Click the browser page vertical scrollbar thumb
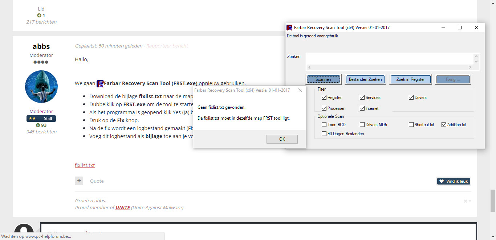Image resolution: width=496 pixels, height=240 pixels. (x=493, y=200)
